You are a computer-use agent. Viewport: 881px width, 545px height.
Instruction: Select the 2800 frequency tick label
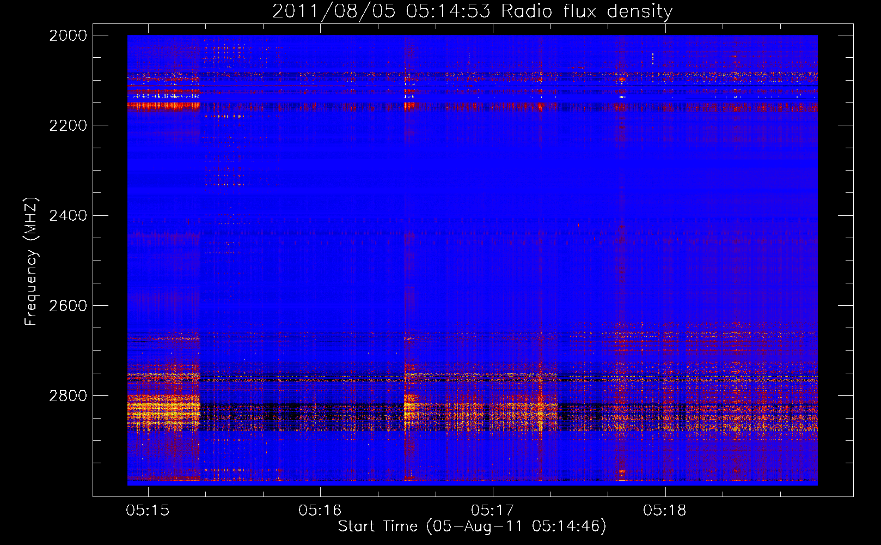68,396
